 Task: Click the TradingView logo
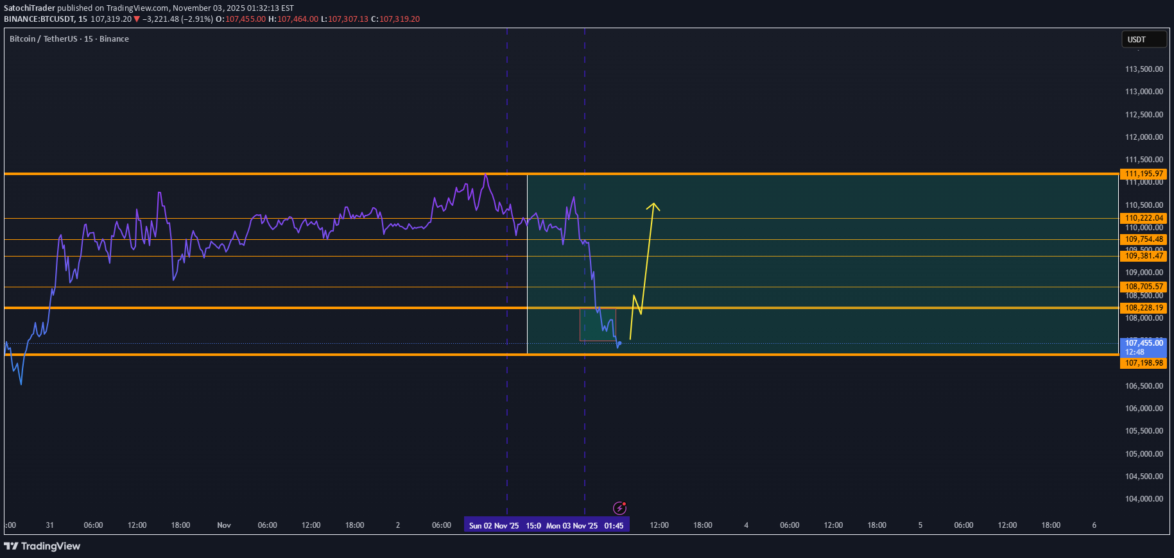click(42, 546)
